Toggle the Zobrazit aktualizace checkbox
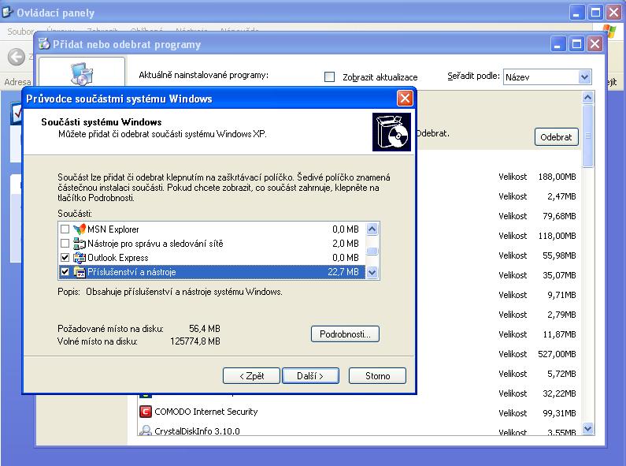 tap(329, 76)
